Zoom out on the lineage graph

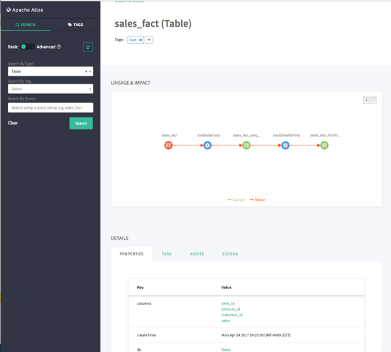click(373, 100)
